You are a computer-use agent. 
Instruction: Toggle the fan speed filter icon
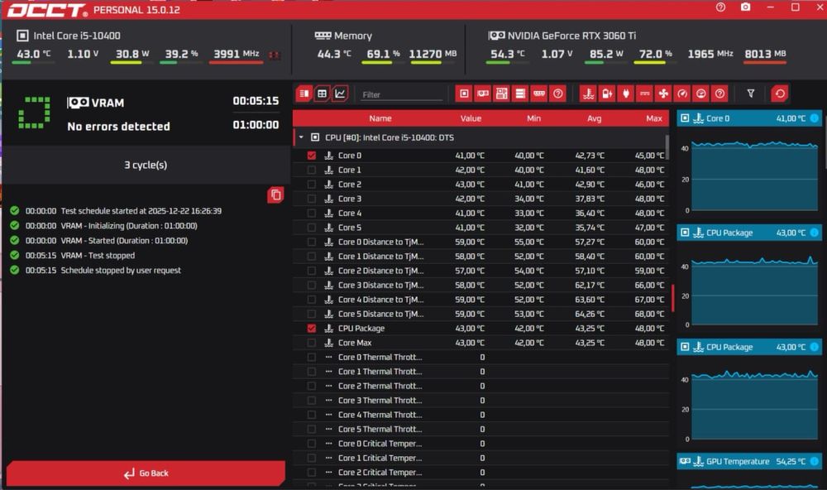click(x=663, y=94)
